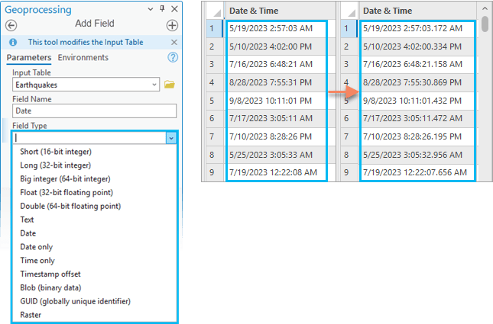Pick Double (64-bit floating point) option
The image size is (493, 324).
pyautogui.click(x=70, y=206)
